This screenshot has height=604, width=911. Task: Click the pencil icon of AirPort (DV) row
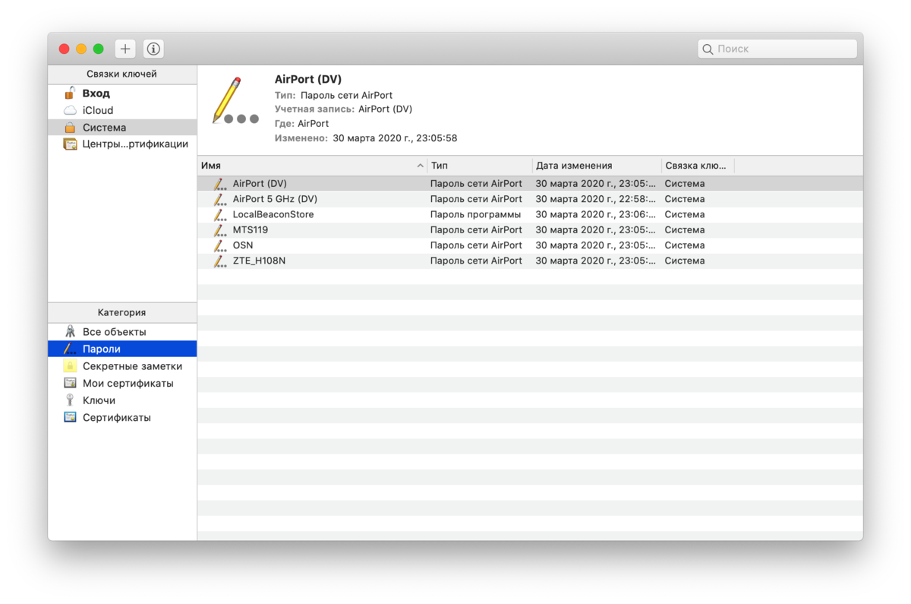click(220, 184)
